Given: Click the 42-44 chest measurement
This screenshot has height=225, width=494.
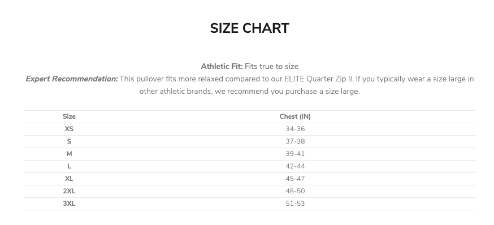Looking at the screenshot, I should click(295, 166).
